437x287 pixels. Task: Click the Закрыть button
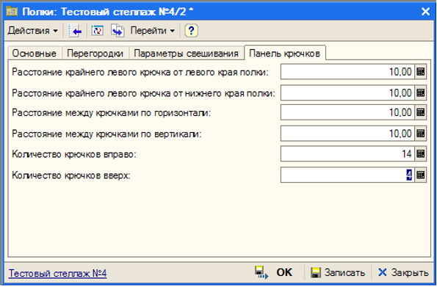tap(403, 272)
